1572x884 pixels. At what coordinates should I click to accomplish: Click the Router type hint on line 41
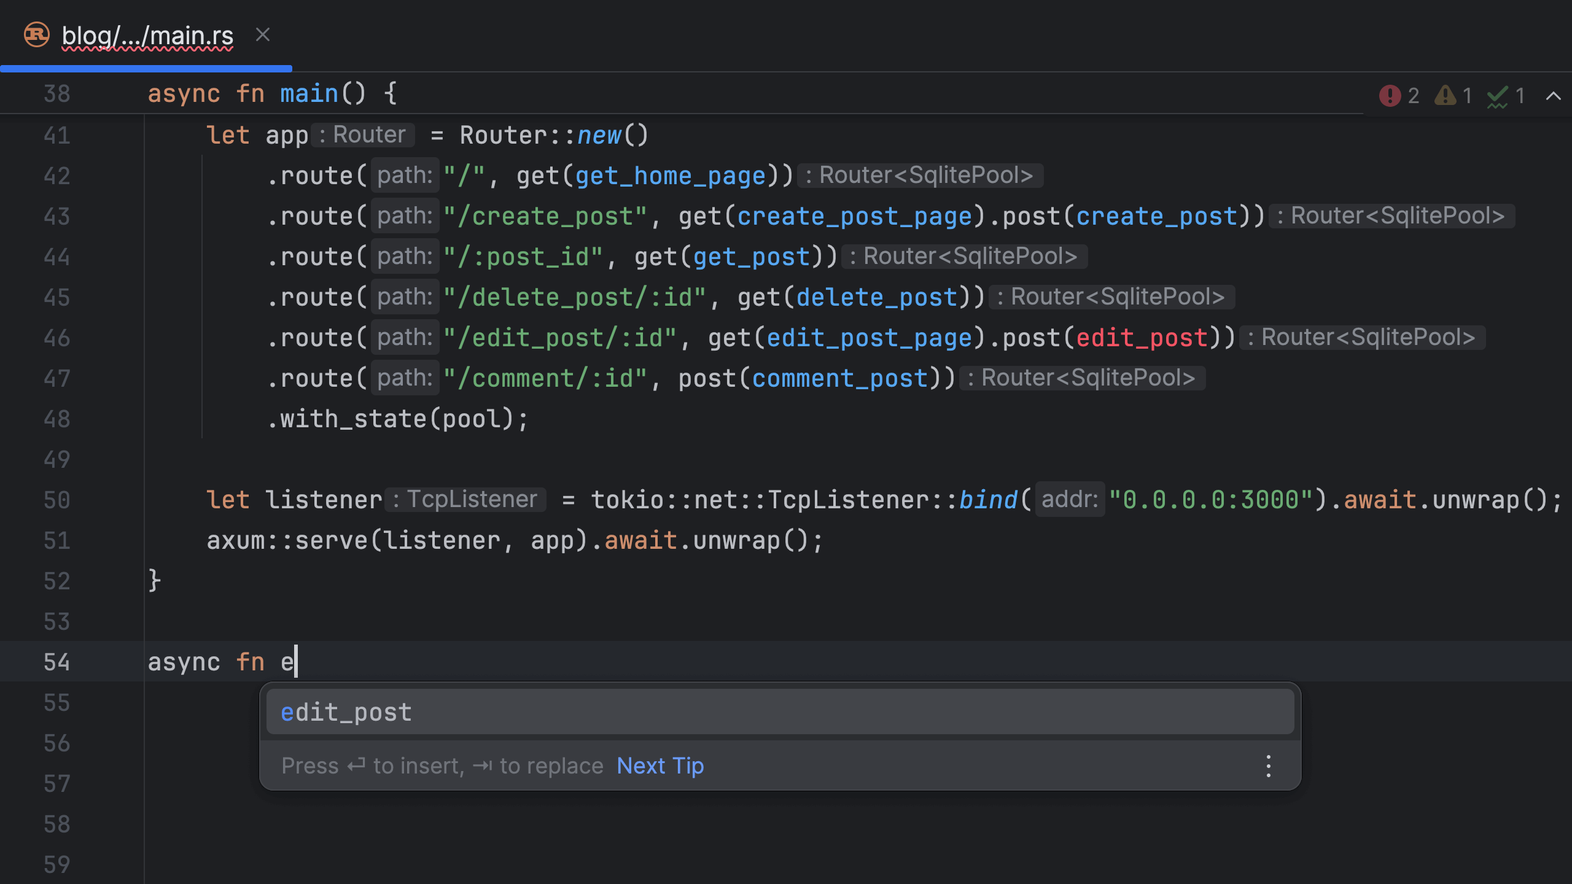click(x=363, y=135)
